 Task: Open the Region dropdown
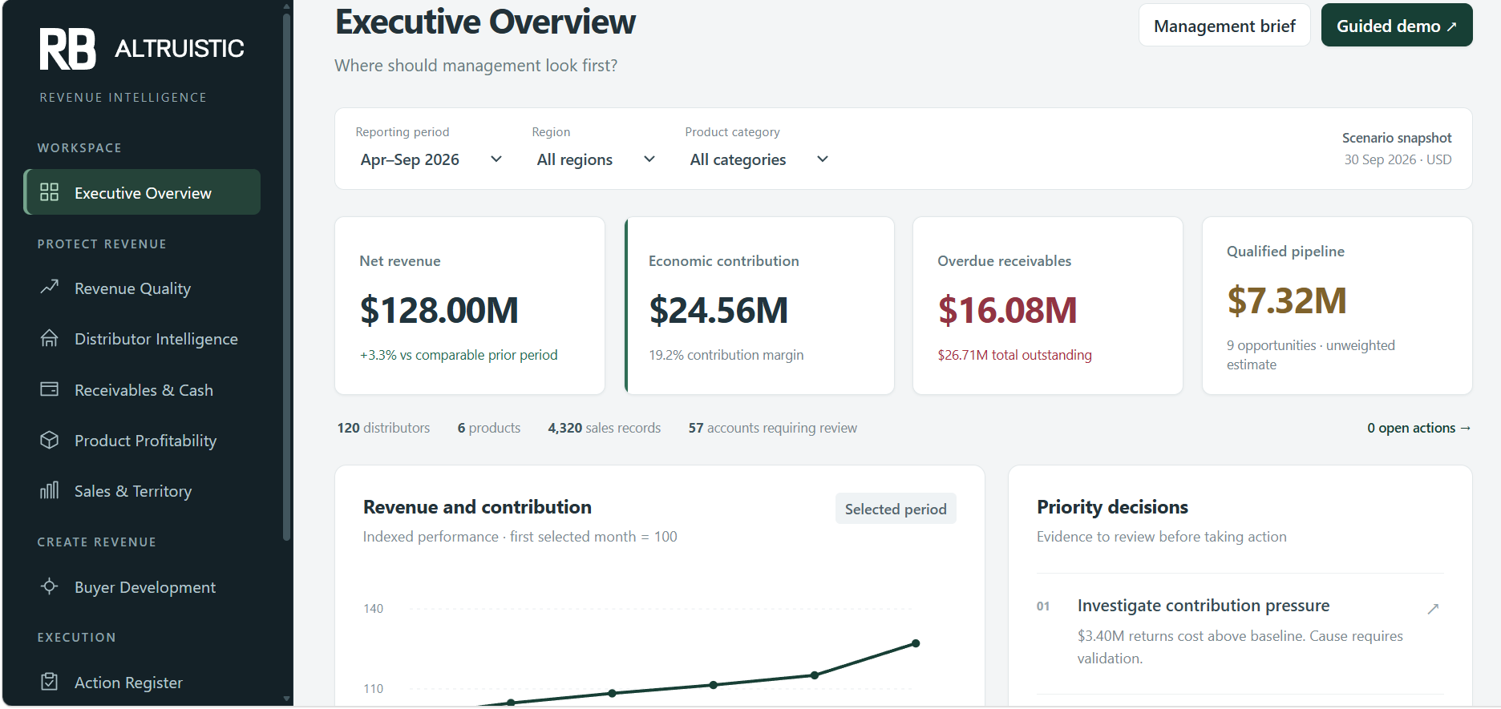point(596,159)
